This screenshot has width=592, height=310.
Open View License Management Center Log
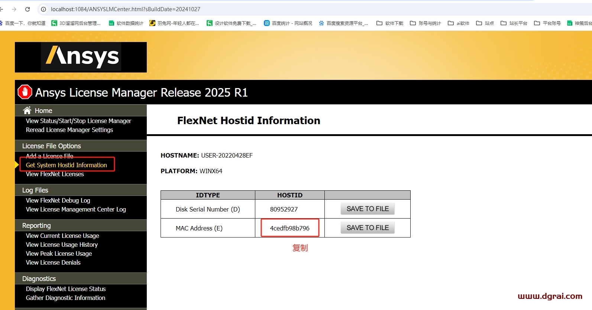76,209
